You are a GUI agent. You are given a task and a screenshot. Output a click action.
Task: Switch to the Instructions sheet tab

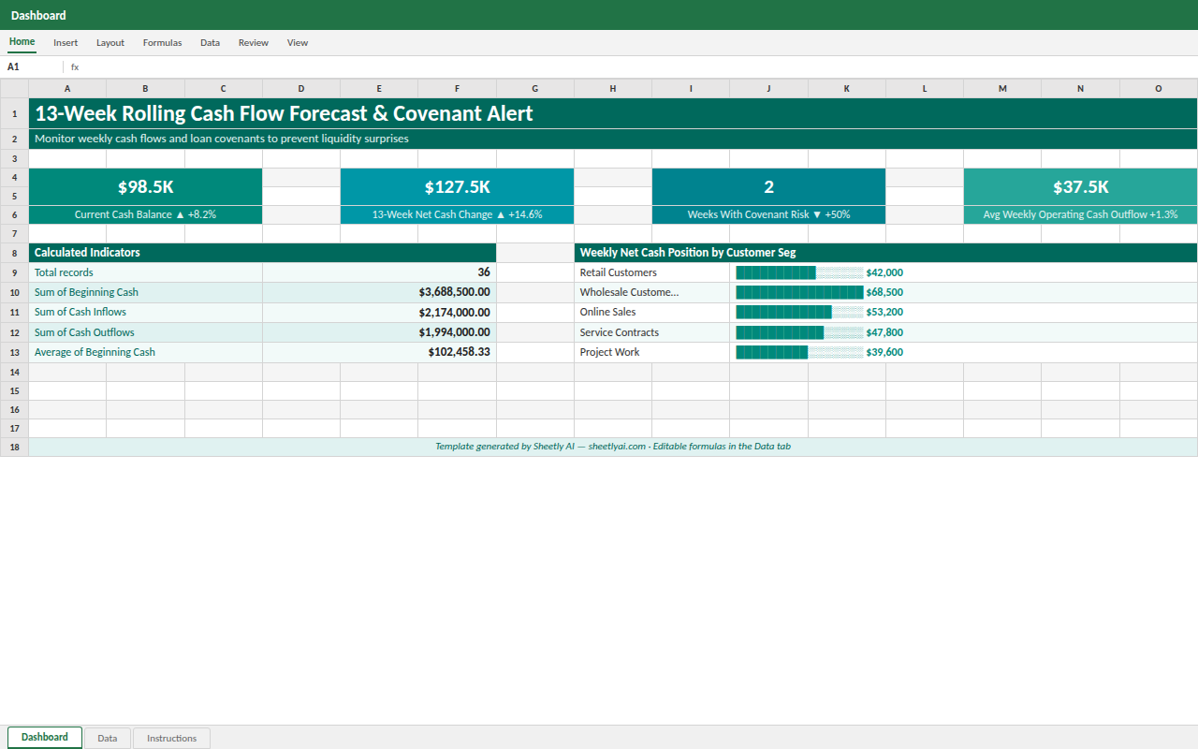coord(172,738)
